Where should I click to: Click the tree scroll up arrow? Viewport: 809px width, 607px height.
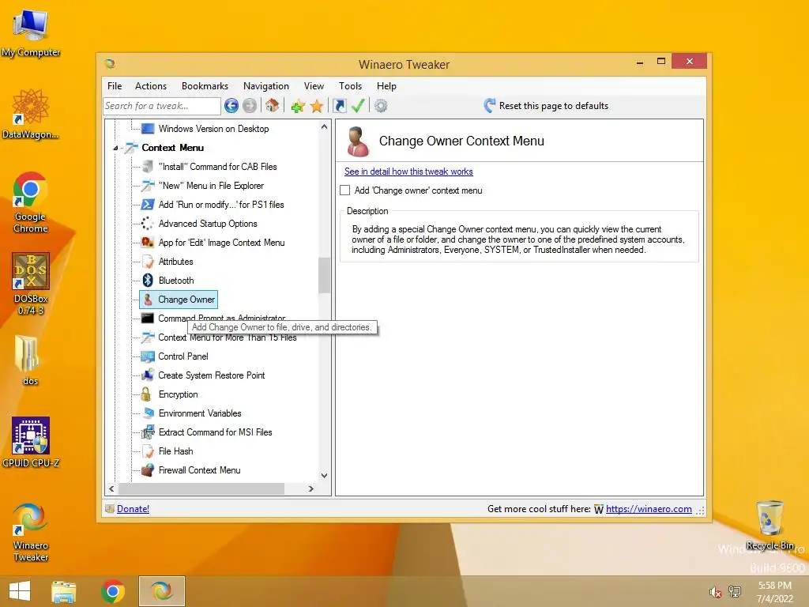pos(324,126)
